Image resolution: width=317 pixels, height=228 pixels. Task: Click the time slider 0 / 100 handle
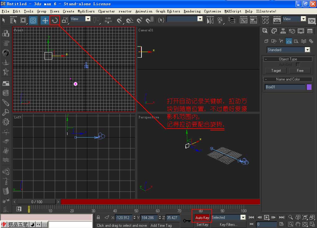pyautogui.click(x=37, y=202)
